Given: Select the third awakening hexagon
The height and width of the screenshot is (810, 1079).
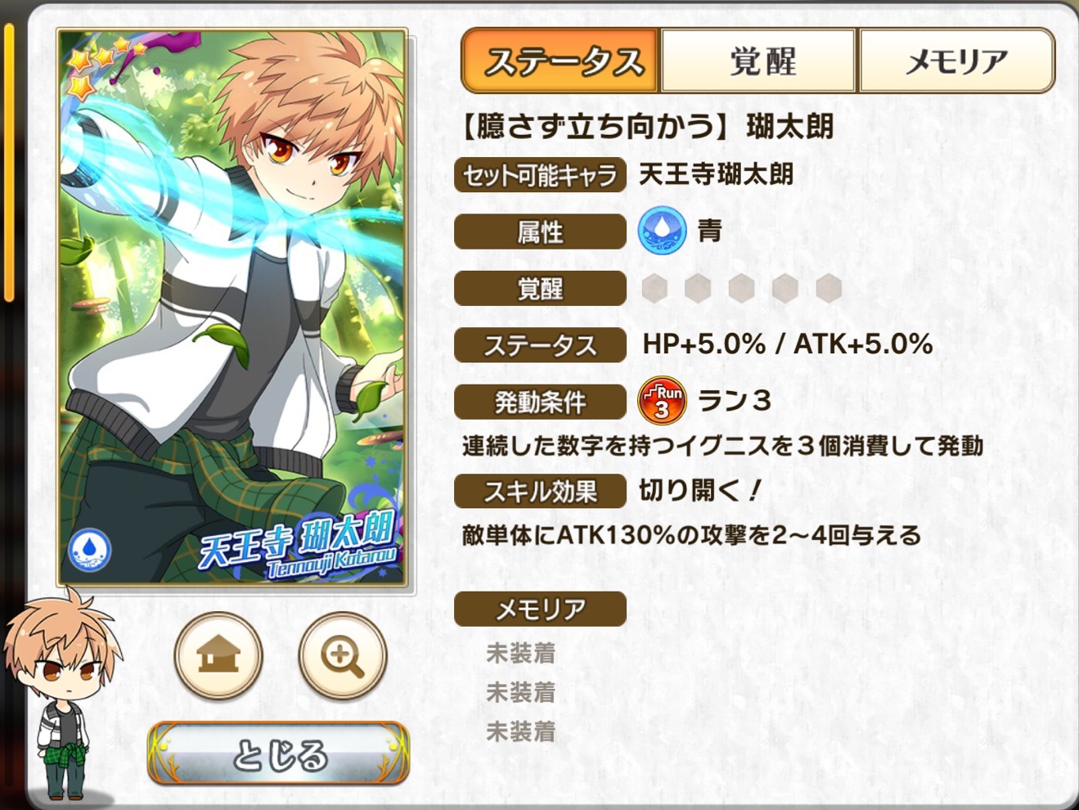Looking at the screenshot, I should (x=741, y=288).
